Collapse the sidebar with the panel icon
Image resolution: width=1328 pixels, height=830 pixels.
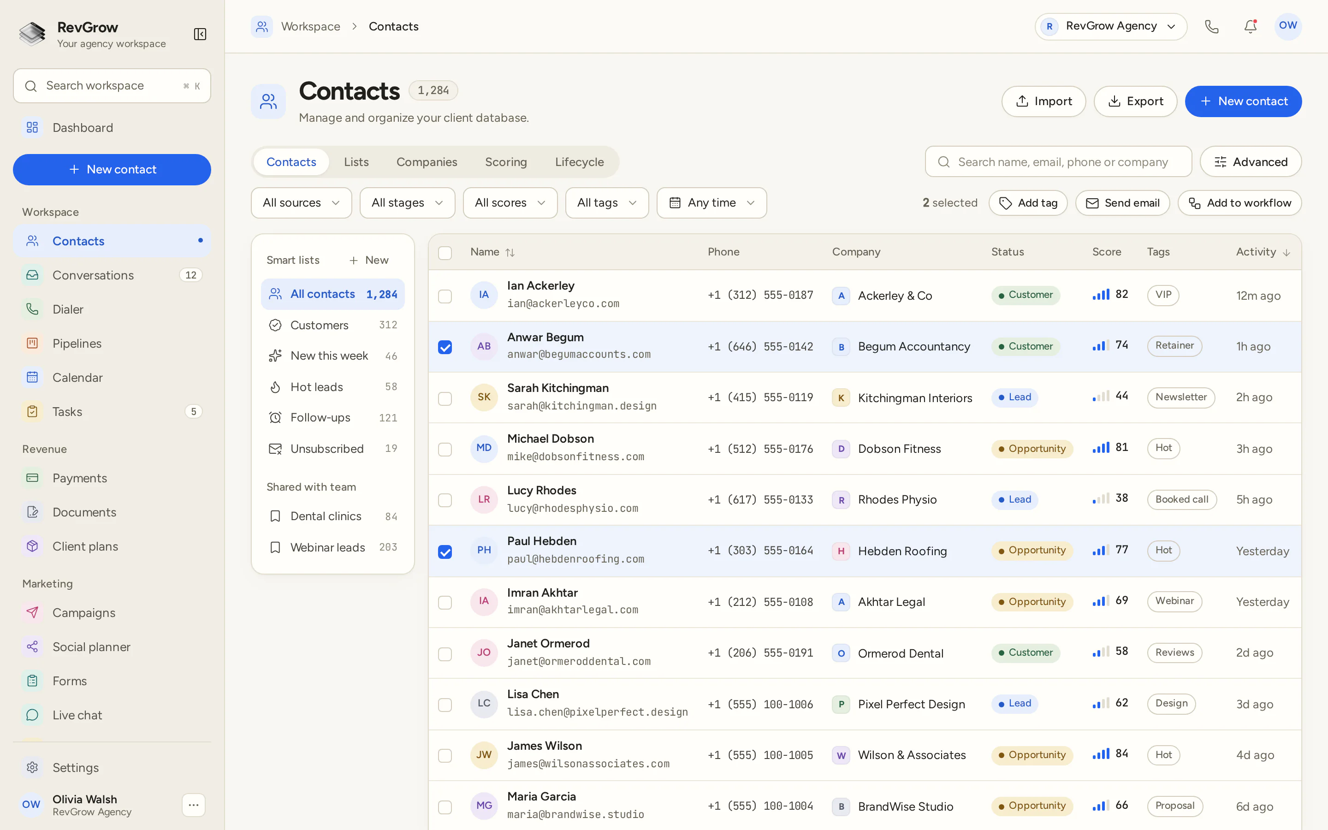coord(200,34)
